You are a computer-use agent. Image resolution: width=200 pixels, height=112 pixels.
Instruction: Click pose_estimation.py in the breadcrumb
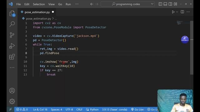pyautogui.click(x=38, y=19)
